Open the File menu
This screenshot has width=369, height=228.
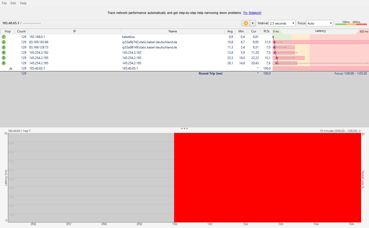[4, 3]
